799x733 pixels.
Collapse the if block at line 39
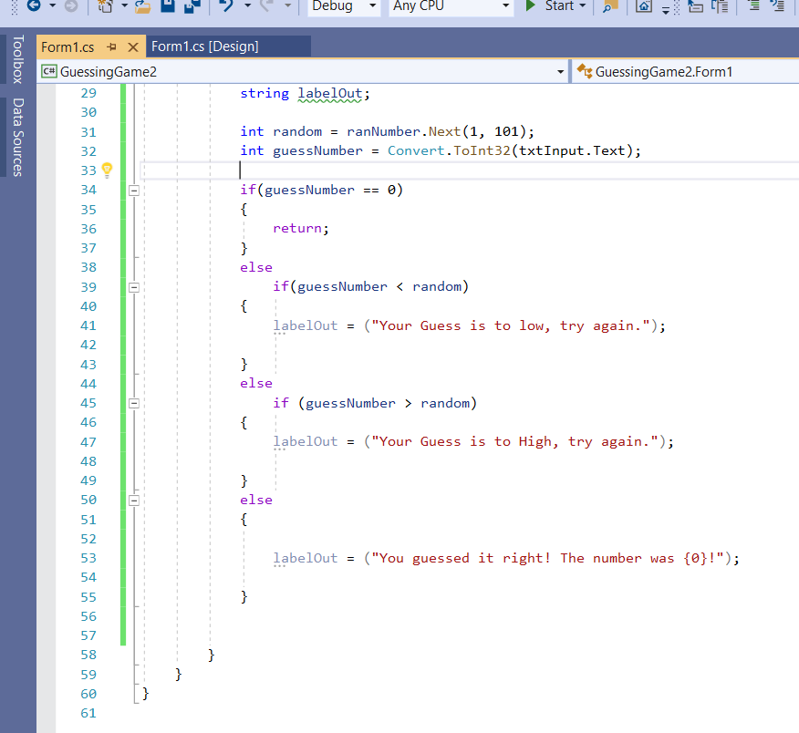[x=134, y=287]
